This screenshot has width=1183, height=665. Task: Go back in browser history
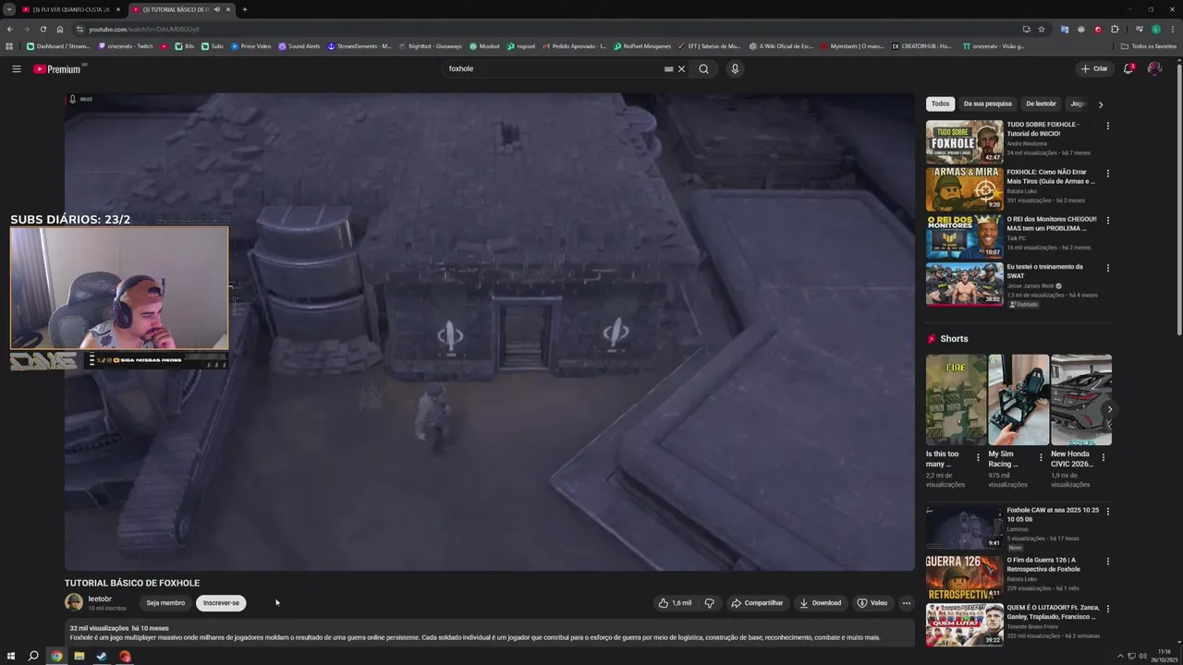pos(9,29)
